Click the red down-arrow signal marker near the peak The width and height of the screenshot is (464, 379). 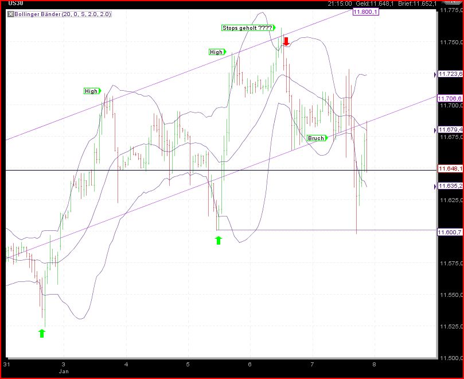[x=286, y=41]
